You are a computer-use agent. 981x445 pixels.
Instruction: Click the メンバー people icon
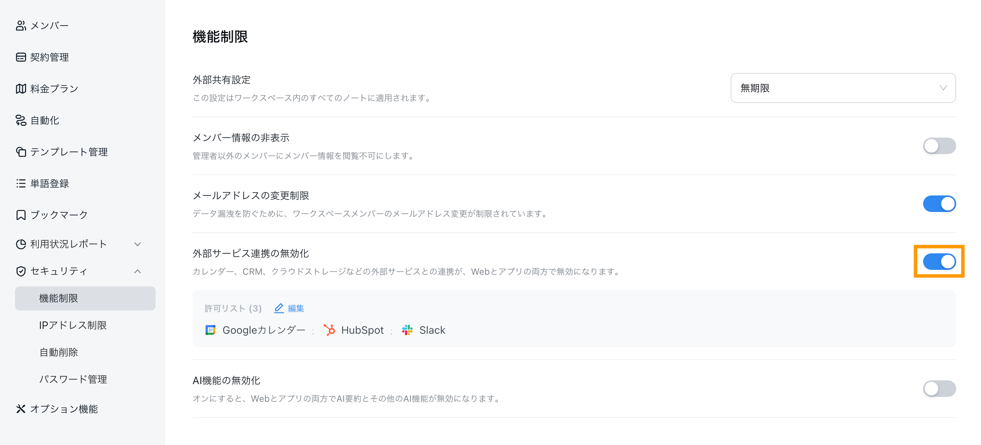(21, 26)
